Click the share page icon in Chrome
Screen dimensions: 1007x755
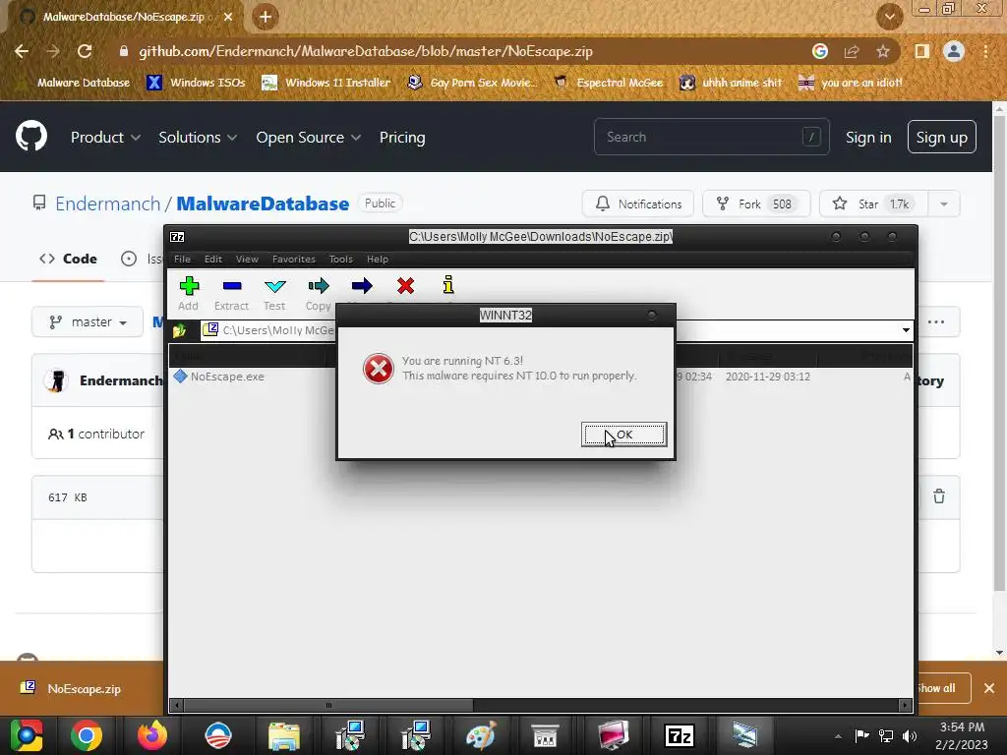(x=852, y=51)
